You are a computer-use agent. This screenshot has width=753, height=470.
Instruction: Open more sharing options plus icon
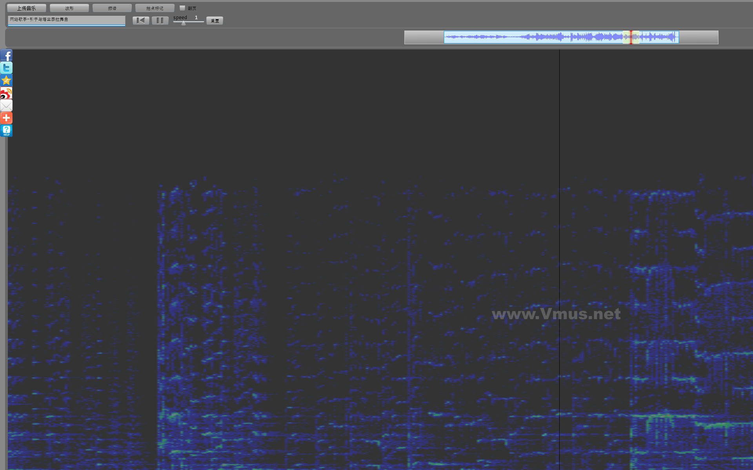pyautogui.click(x=6, y=118)
